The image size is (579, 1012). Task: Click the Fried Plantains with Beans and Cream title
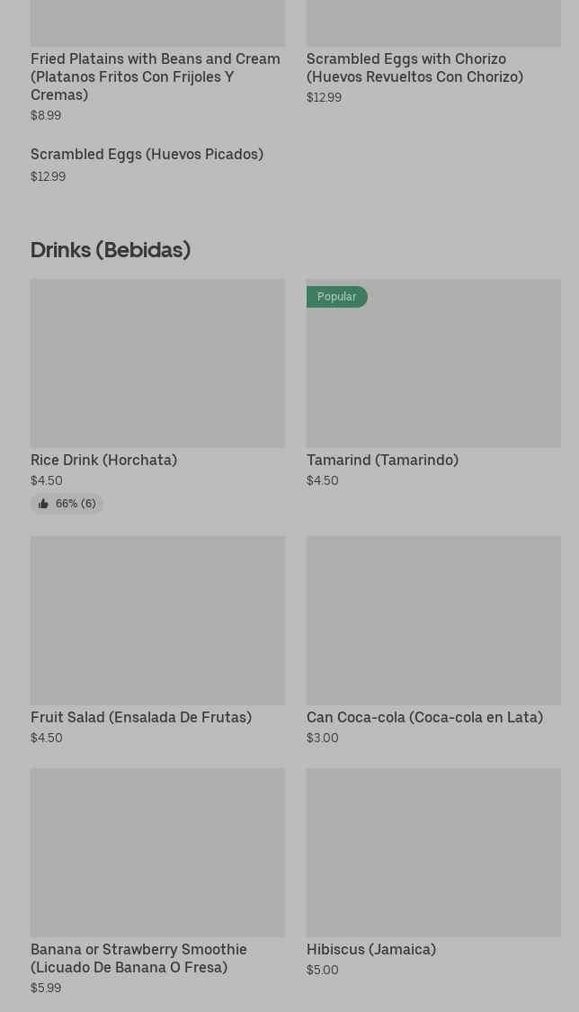pyautogui.click(x=156, y=76)
